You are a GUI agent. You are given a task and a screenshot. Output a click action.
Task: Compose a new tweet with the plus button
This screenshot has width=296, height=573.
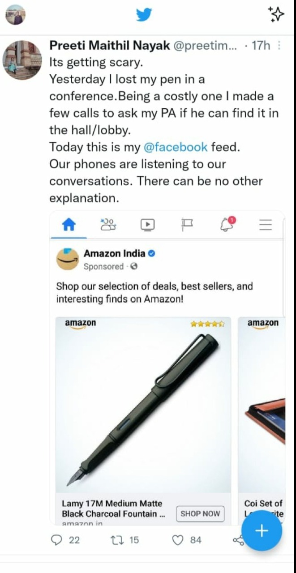coord(262,531)
